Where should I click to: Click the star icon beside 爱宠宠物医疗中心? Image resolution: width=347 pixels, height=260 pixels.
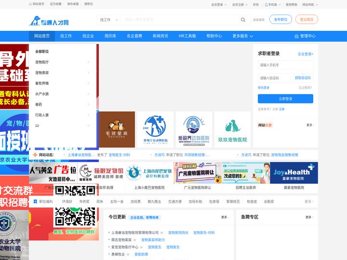pyautogui.click(x=141, y=247)
